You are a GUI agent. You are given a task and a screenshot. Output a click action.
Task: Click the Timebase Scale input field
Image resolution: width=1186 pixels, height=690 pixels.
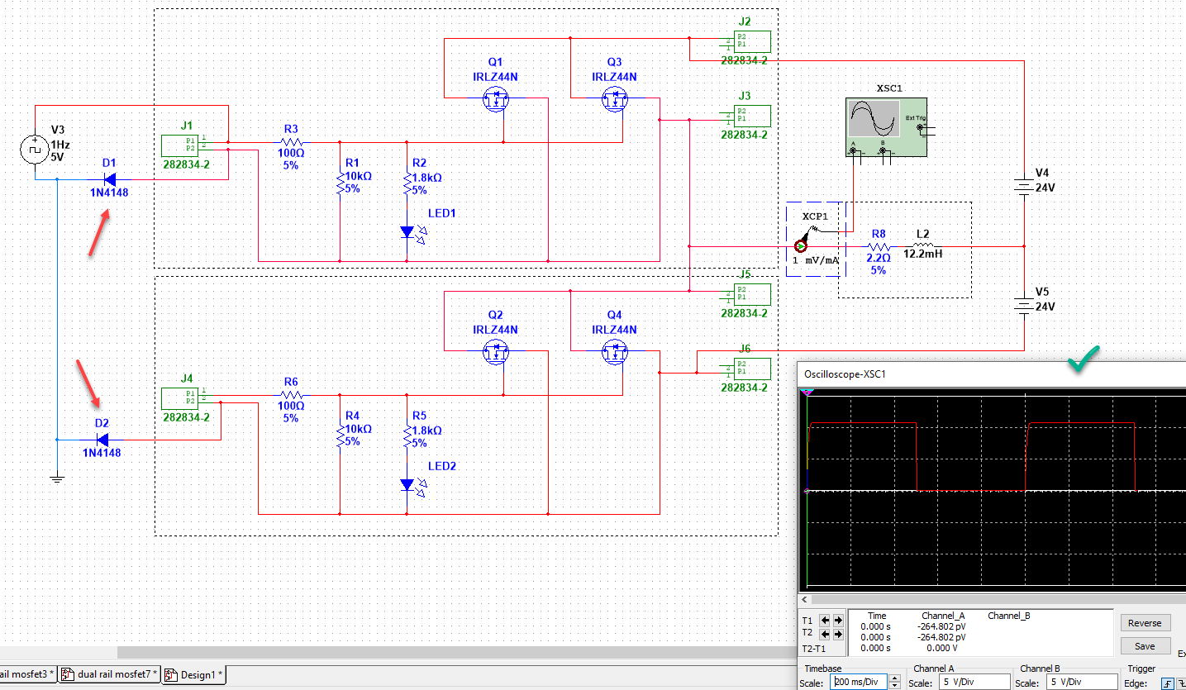859,683
